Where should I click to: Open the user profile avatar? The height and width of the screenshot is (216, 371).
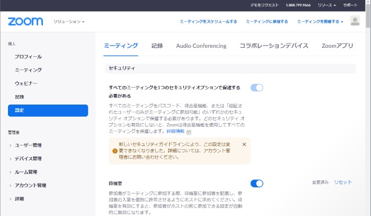(355, 21)
